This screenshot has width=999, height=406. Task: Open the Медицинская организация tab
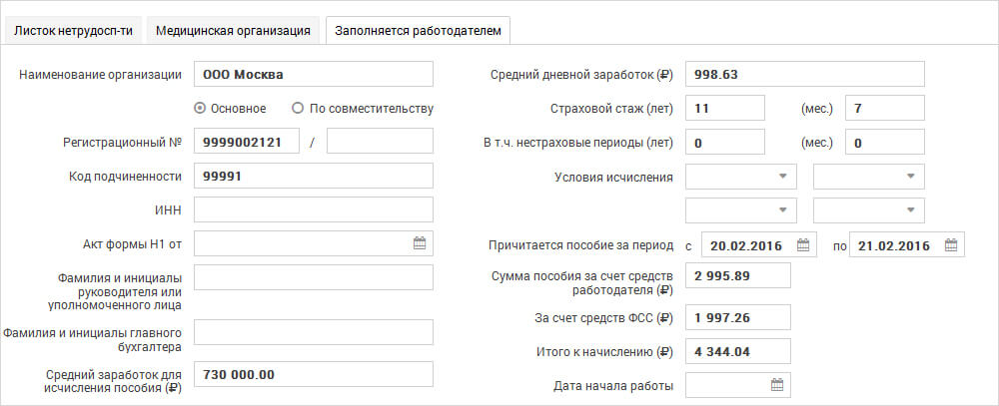point(234,30)
